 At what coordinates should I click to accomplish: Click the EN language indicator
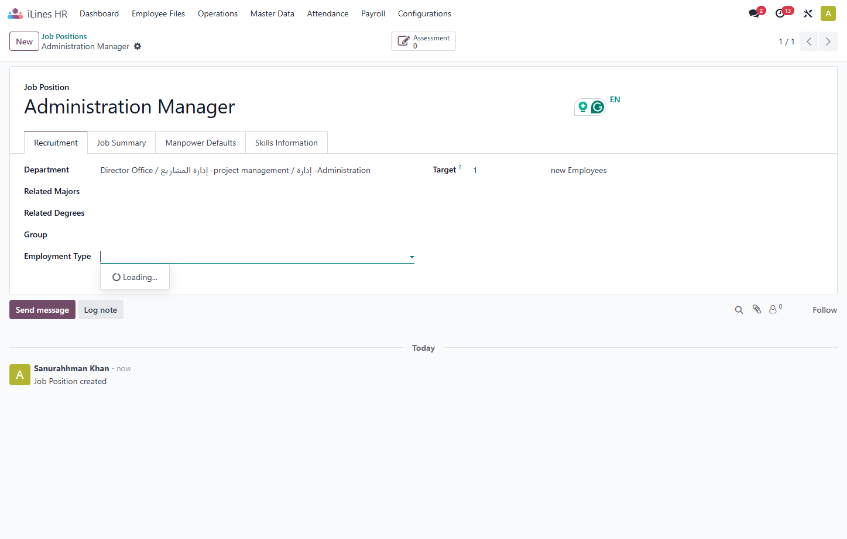click(615, 99)
